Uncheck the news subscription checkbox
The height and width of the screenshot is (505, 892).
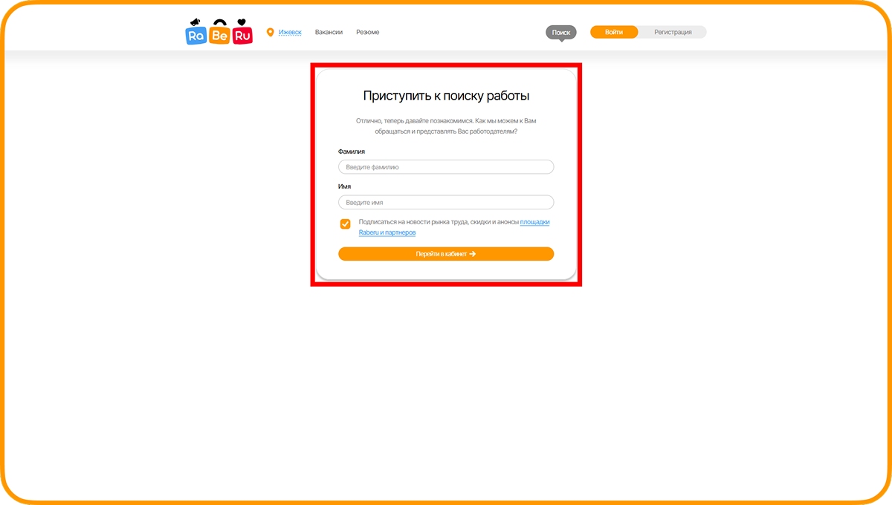pos(345,224)
